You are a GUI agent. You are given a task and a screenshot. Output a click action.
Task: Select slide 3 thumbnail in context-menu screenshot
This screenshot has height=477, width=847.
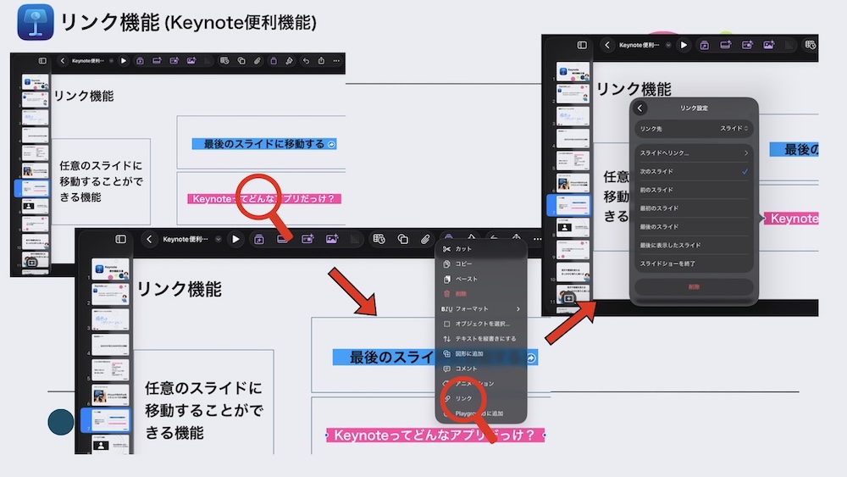[x=111, y=319]
